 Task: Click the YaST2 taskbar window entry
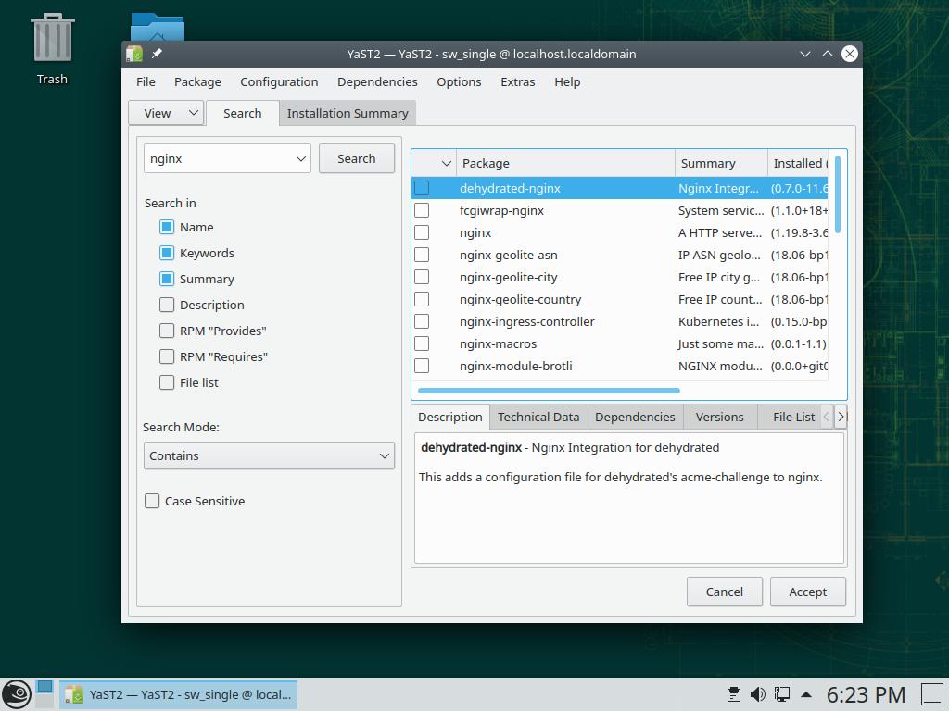point(179,694)
